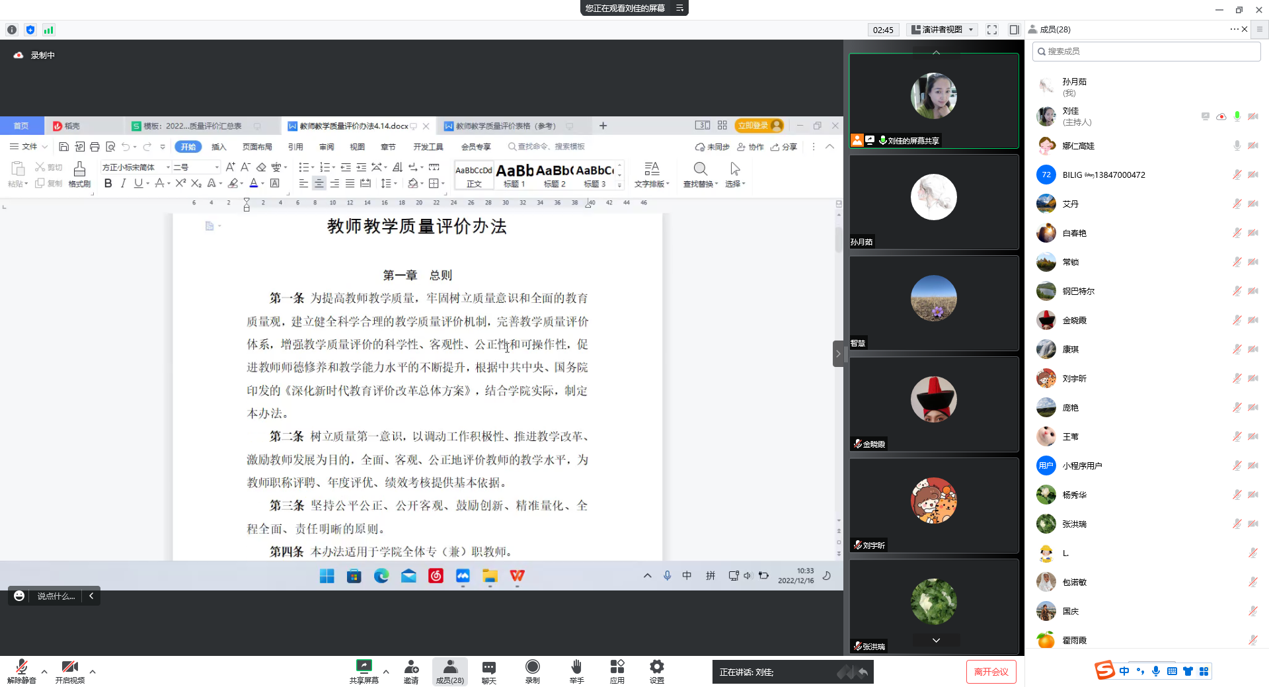Screen dimensions: 1269x687
Task: Select 刘宇昕 video thumbnail
Action: pos(933,505)
